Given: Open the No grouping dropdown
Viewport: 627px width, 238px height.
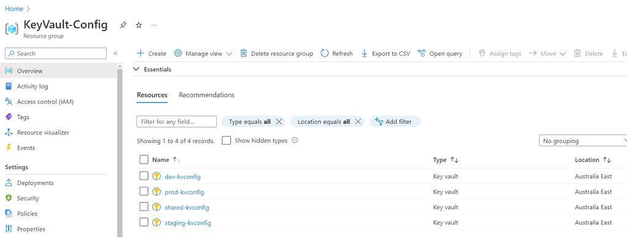Looking at the screenshot, I should (583, 141).
